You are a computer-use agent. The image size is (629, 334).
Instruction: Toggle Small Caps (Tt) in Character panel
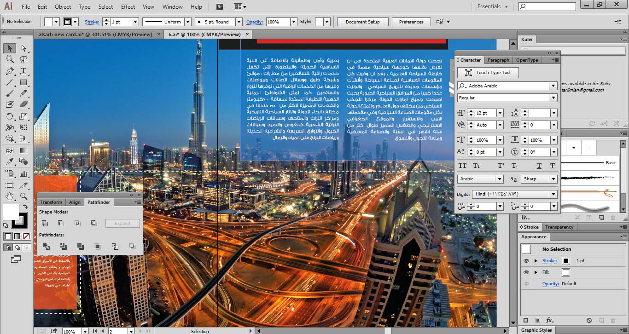pos(477,166)
